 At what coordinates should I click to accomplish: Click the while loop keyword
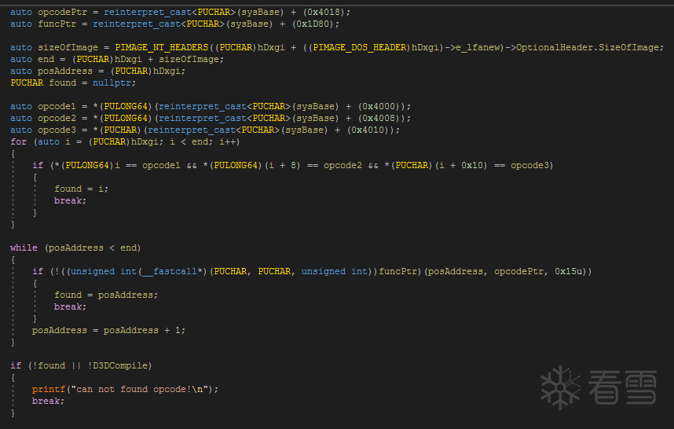(x=24, y=247)
